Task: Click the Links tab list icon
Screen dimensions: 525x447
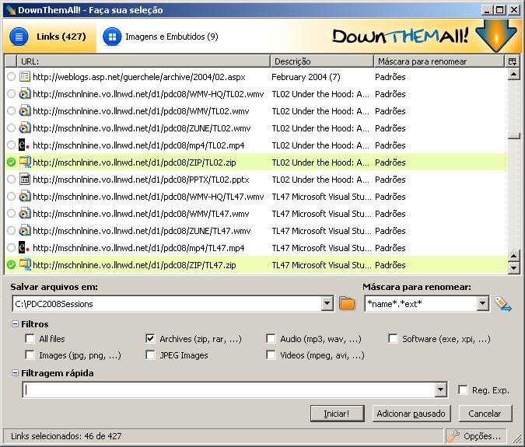Action: [19, 37]
